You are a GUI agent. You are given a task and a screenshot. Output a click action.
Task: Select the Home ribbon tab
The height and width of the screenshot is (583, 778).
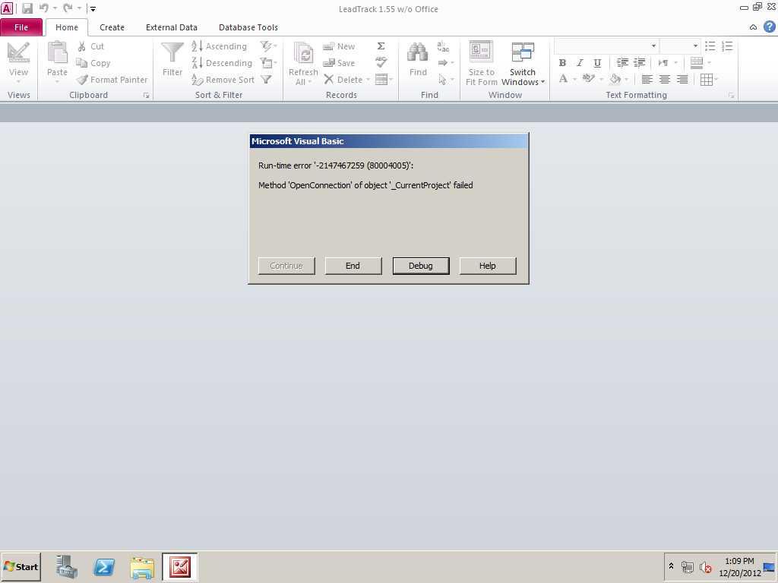point(67,27)
